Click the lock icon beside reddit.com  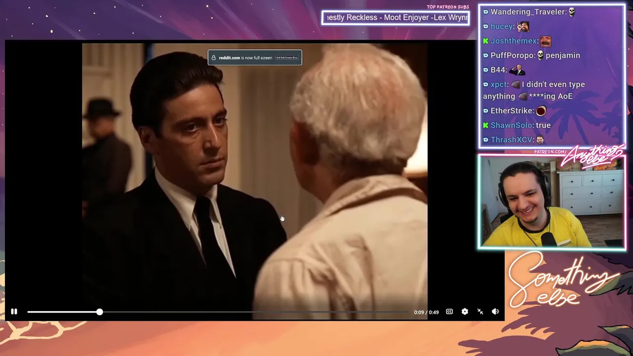coord(214,58)
